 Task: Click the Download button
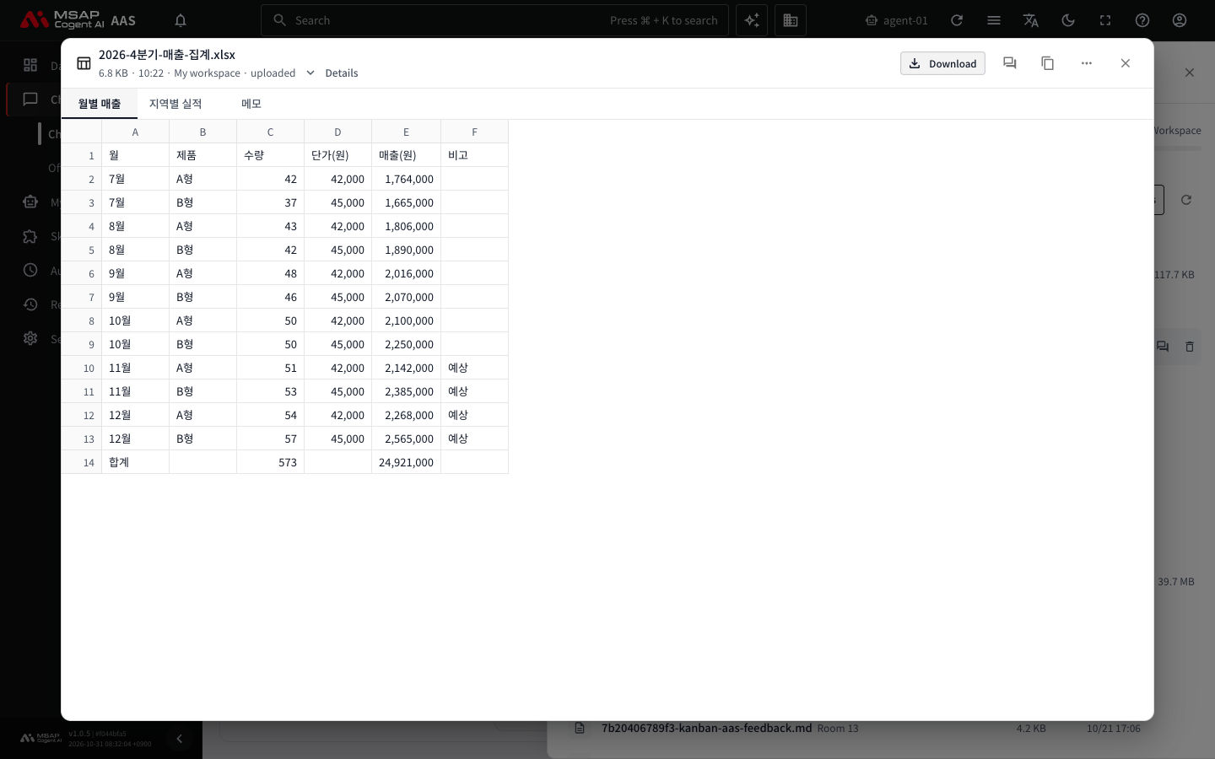click(942, 63)
